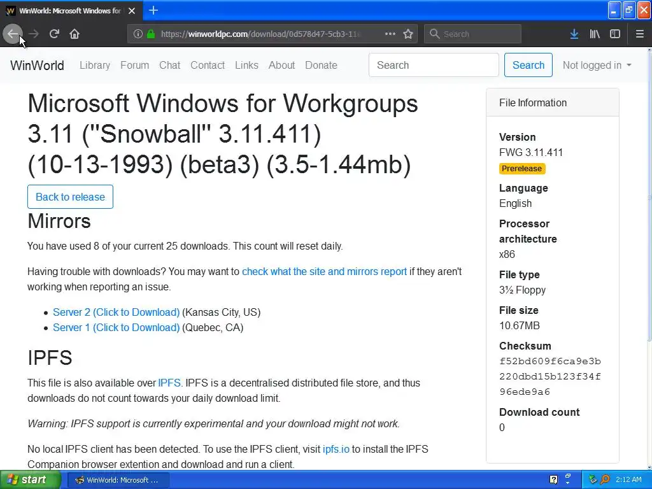
Task: Open the Donate nav item
Action: [321, 66]
